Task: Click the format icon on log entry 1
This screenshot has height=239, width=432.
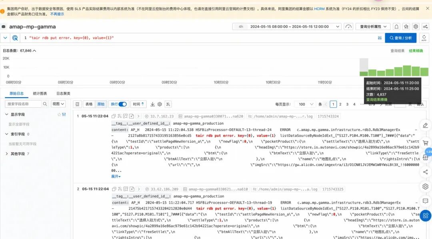Action: [x=120, y=116]
